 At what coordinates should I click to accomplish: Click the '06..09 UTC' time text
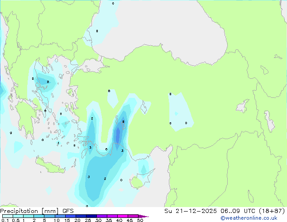click(238, 211)
